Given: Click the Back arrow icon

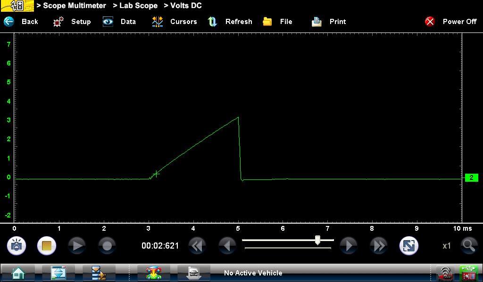Looking at the screenshot, I should tap(9, 22).
